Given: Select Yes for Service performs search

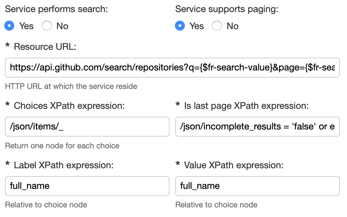Looking at the screenshot, I should pyautogui.click(x=10, y=26).
